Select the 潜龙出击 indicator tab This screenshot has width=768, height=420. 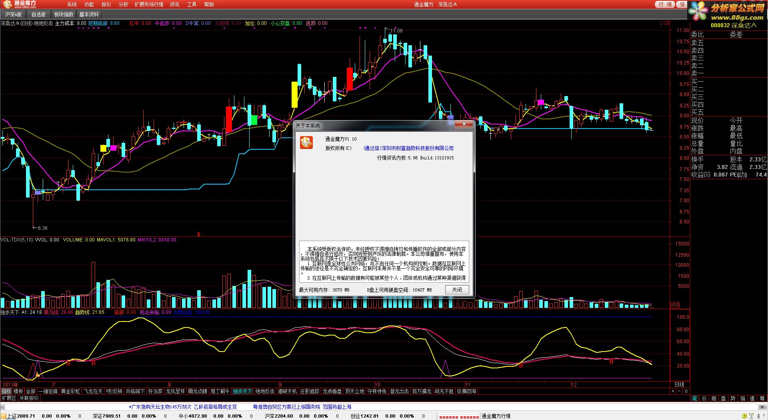point(400,391)
